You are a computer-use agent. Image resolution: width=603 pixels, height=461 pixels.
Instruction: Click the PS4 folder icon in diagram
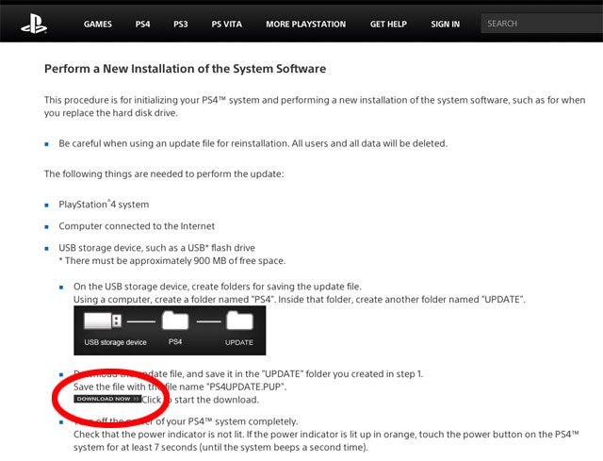[x=175, y=321]
